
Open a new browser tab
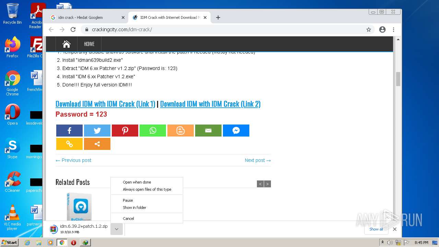218,17
